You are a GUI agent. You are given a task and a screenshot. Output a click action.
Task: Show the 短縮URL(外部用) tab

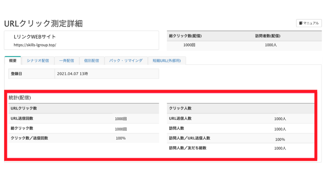(167, 61)
